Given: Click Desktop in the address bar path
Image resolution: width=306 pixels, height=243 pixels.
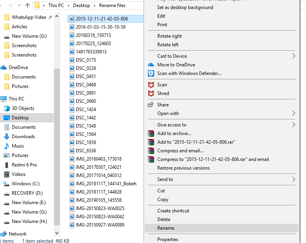Looking at the screenshot, I should point(81,5).
